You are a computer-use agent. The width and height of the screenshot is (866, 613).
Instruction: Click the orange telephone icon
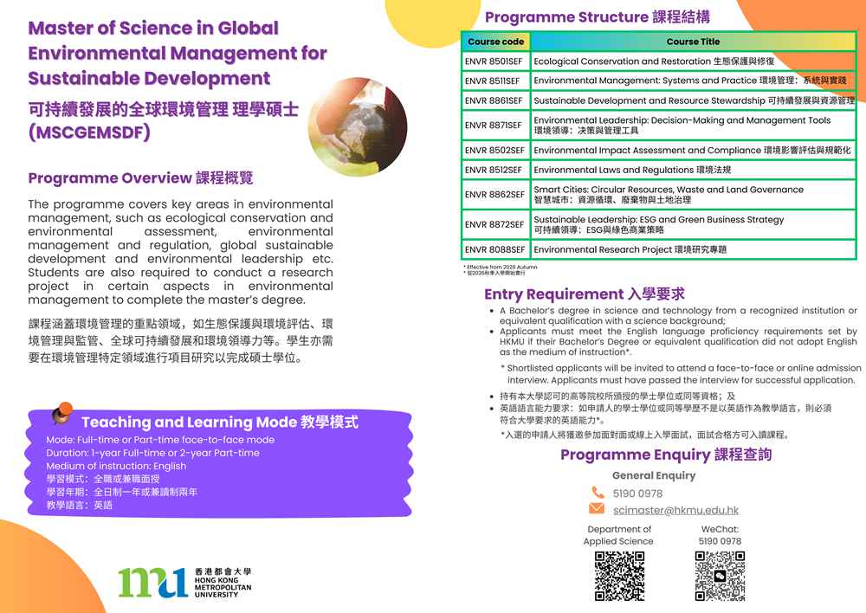pos(598,493)
